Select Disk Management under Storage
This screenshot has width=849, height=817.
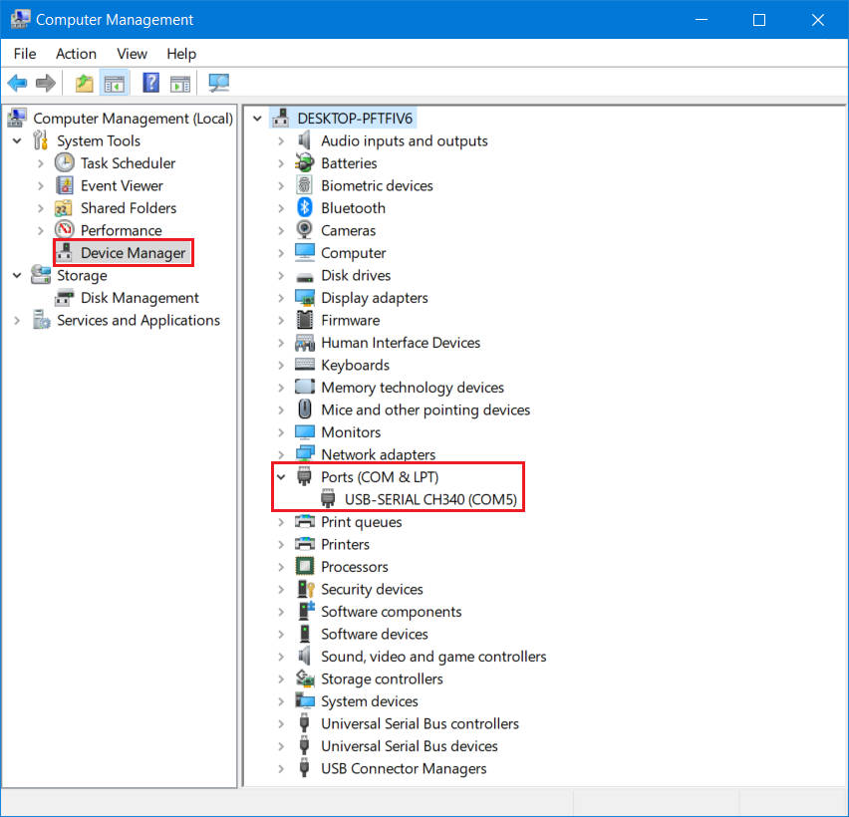[137, 297]
